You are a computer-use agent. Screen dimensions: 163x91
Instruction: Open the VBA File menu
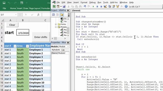pos(58,2)
